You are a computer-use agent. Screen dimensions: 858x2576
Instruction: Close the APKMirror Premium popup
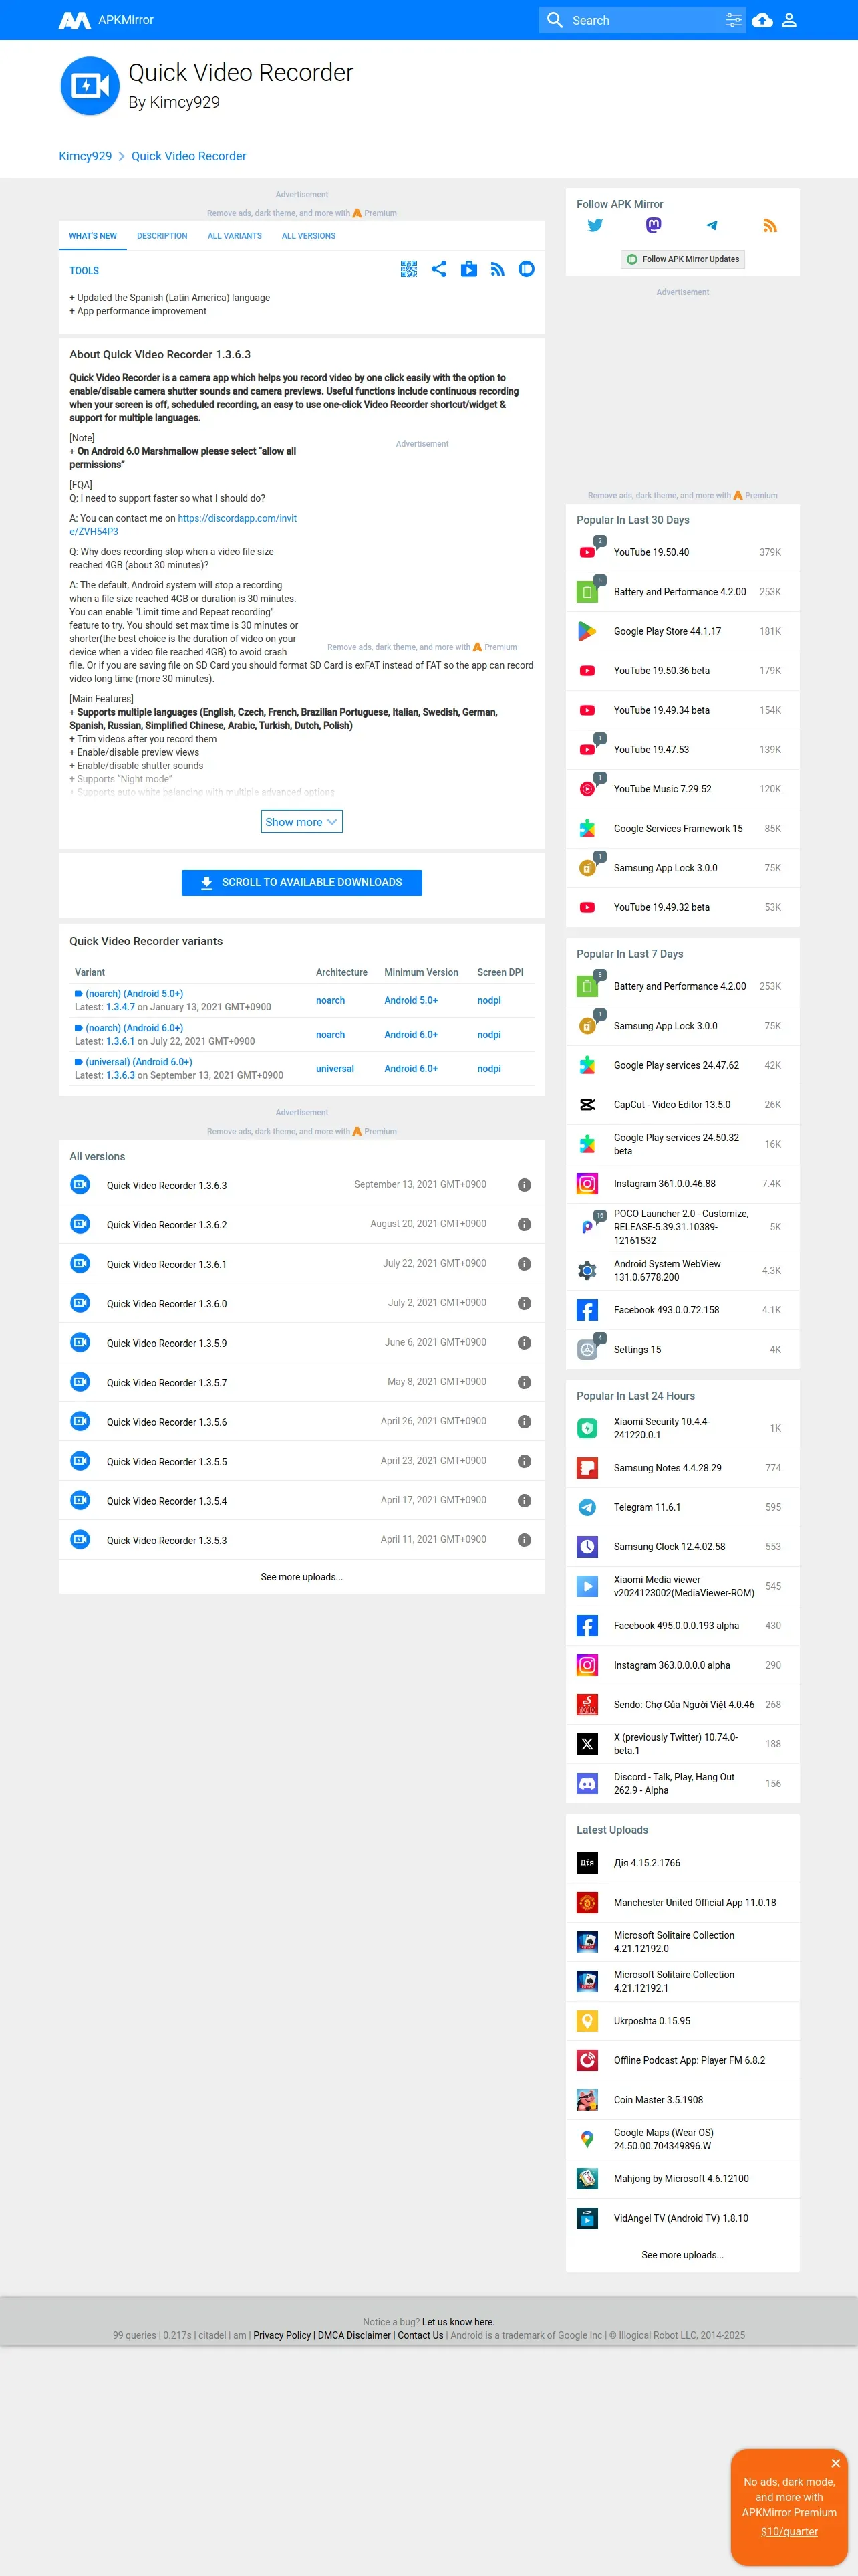click(x=836, y=2463)
